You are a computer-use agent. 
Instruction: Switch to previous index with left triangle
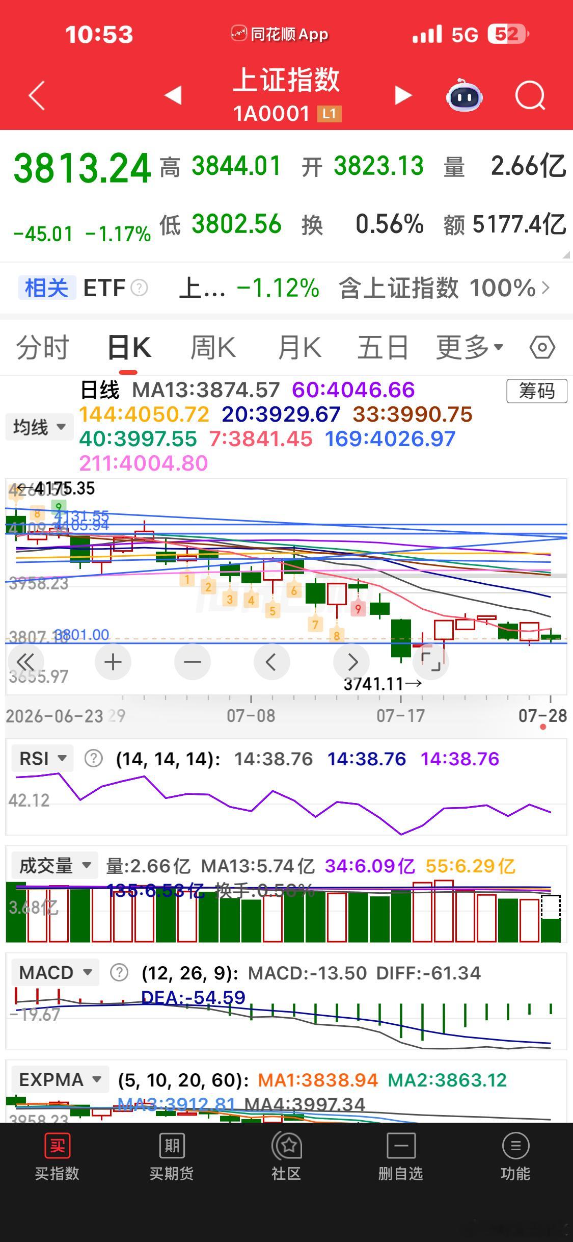173,95
